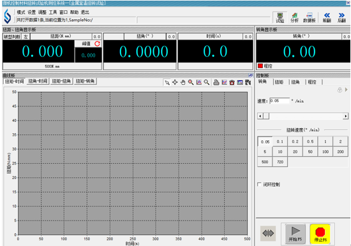Open the 设置 menu
This screenshot has width=351, height=246.
31,12
